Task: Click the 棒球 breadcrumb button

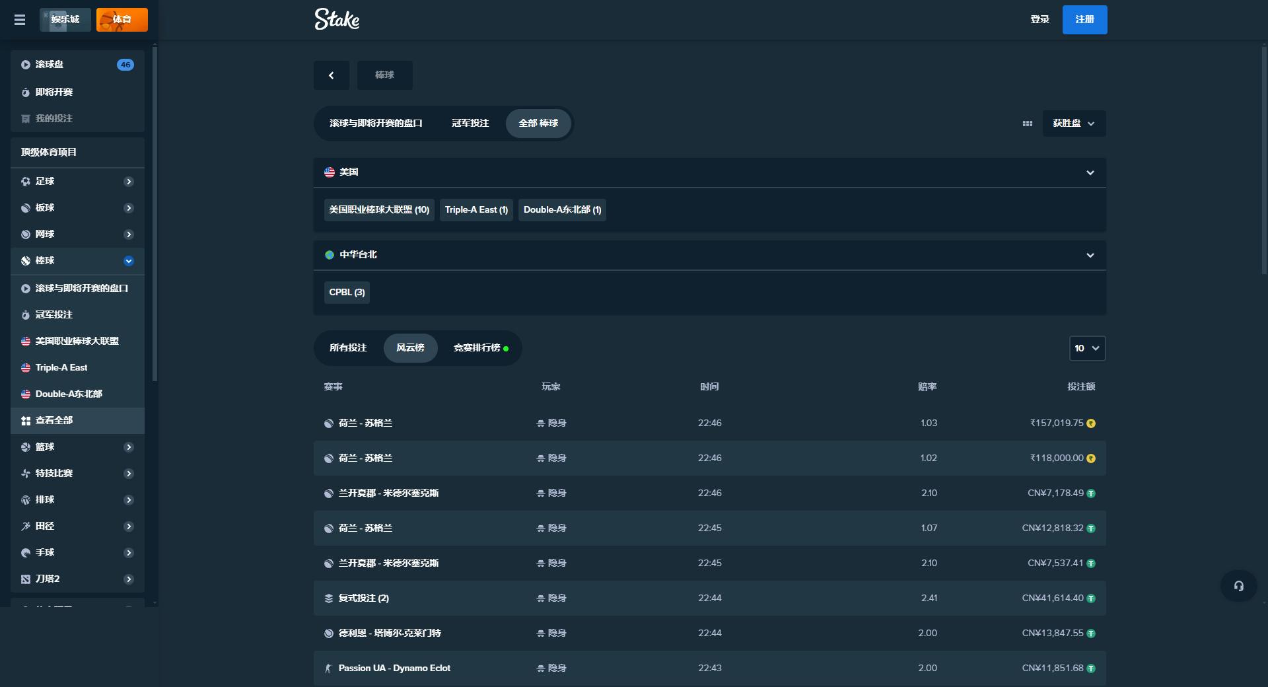Action: coord(385,75)
